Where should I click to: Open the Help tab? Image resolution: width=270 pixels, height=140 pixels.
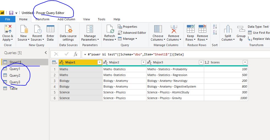117,19
